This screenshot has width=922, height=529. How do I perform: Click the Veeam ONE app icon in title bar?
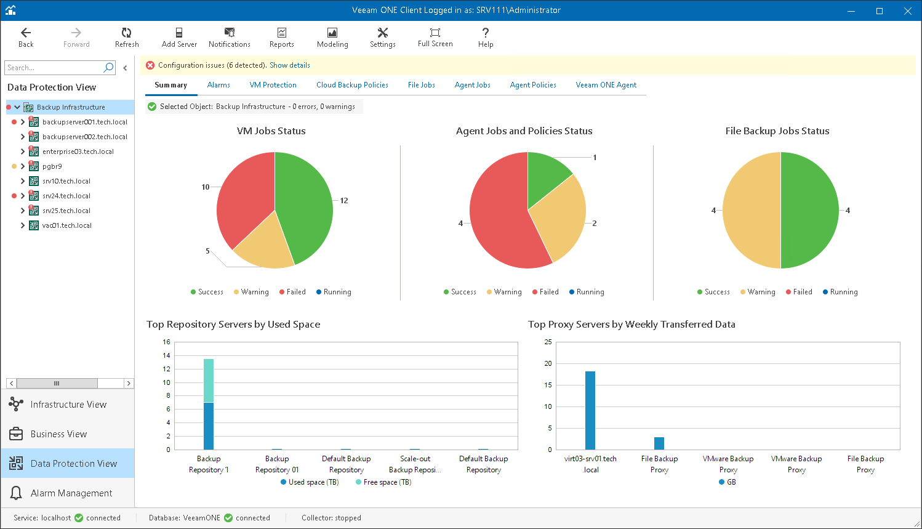[x=10, y=10]
